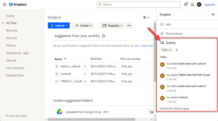Image resolution: width=218 pixels, height=121 pixels.
Task: Click Only you access for Links.txt
Action: (127, 74)
